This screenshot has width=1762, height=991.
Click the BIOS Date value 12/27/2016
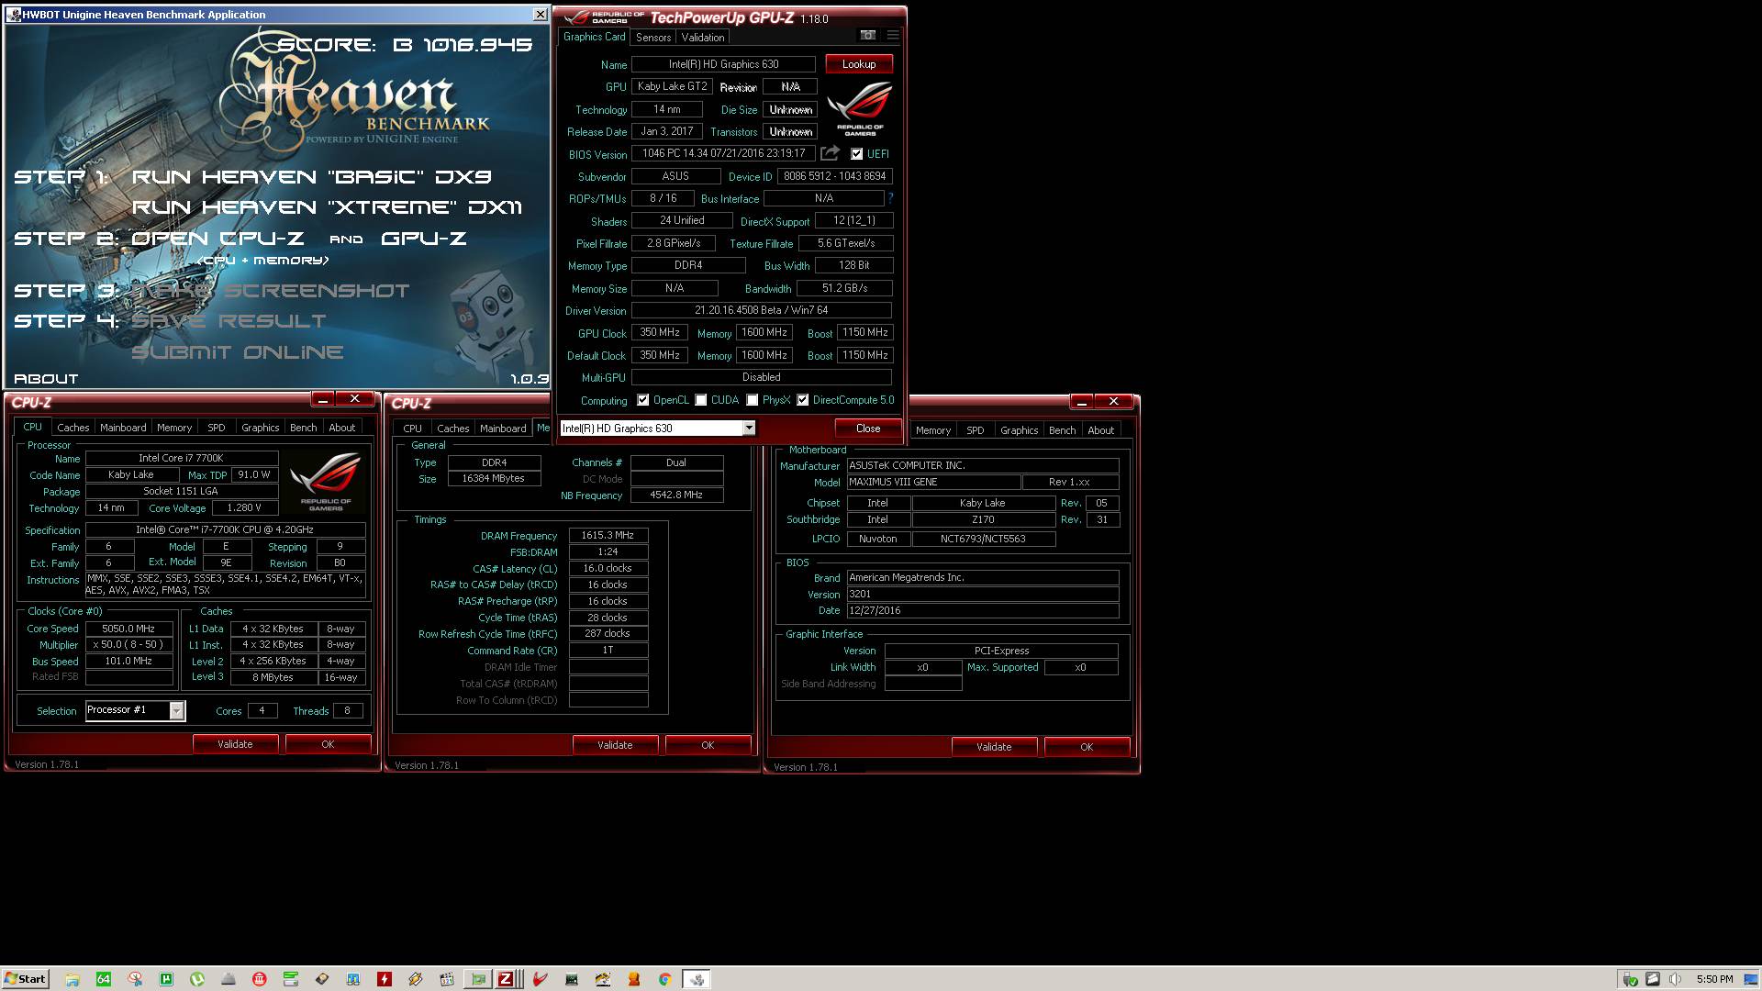pos(982,610)
